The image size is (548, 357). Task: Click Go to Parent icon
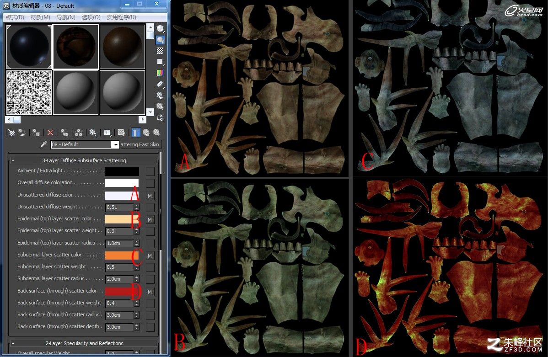[x=146, y=133]
